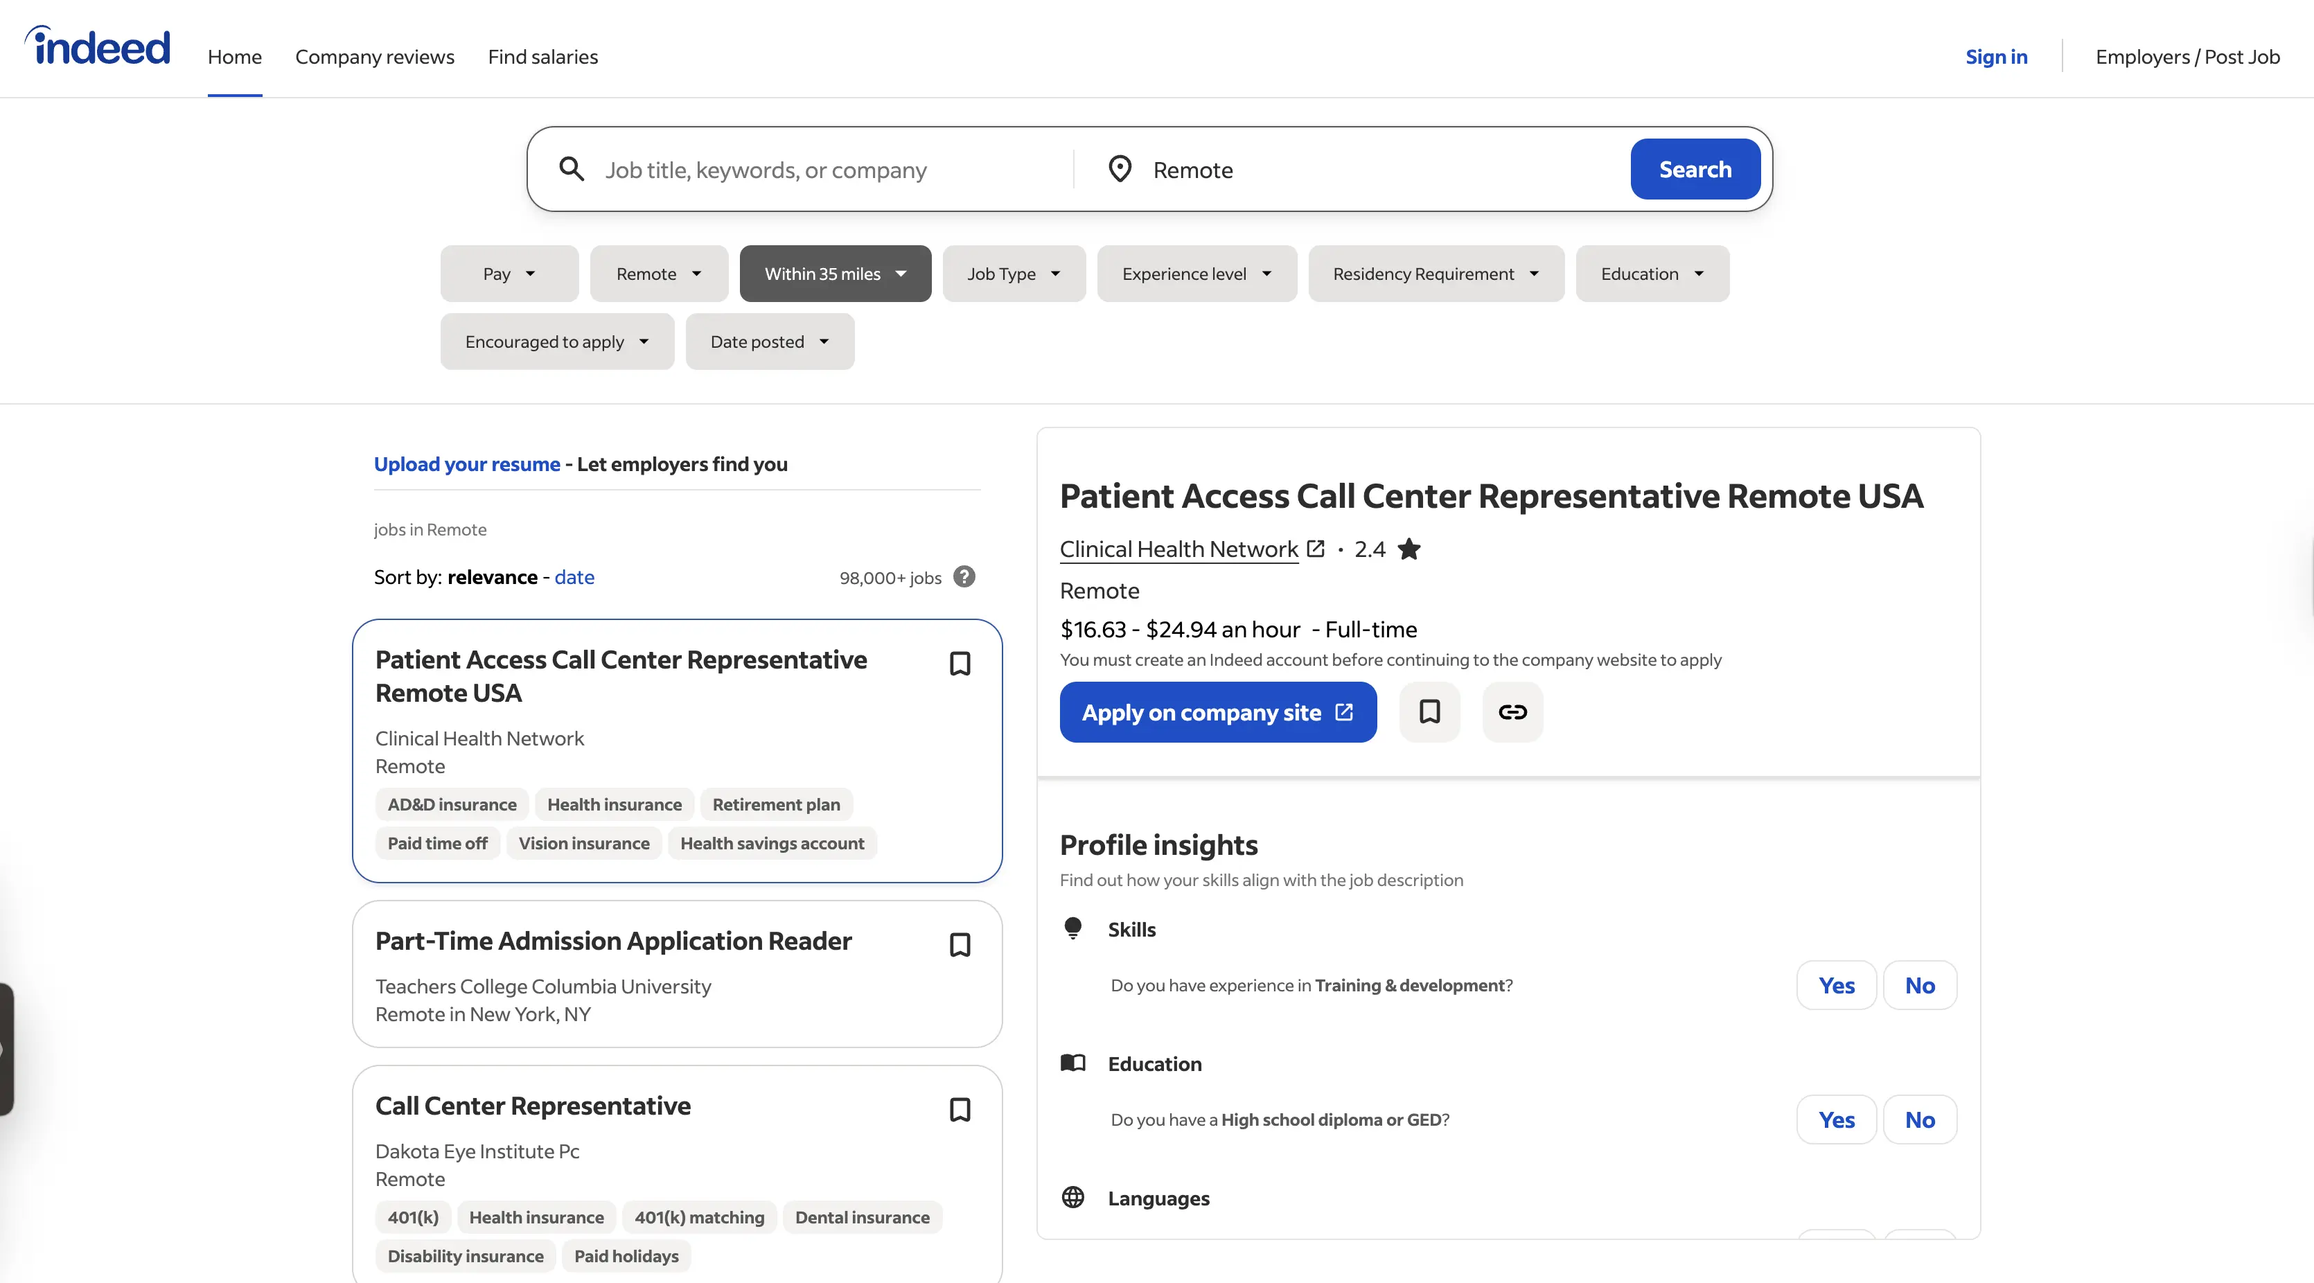Click the location pin icon in search bar

[1120, 169]
